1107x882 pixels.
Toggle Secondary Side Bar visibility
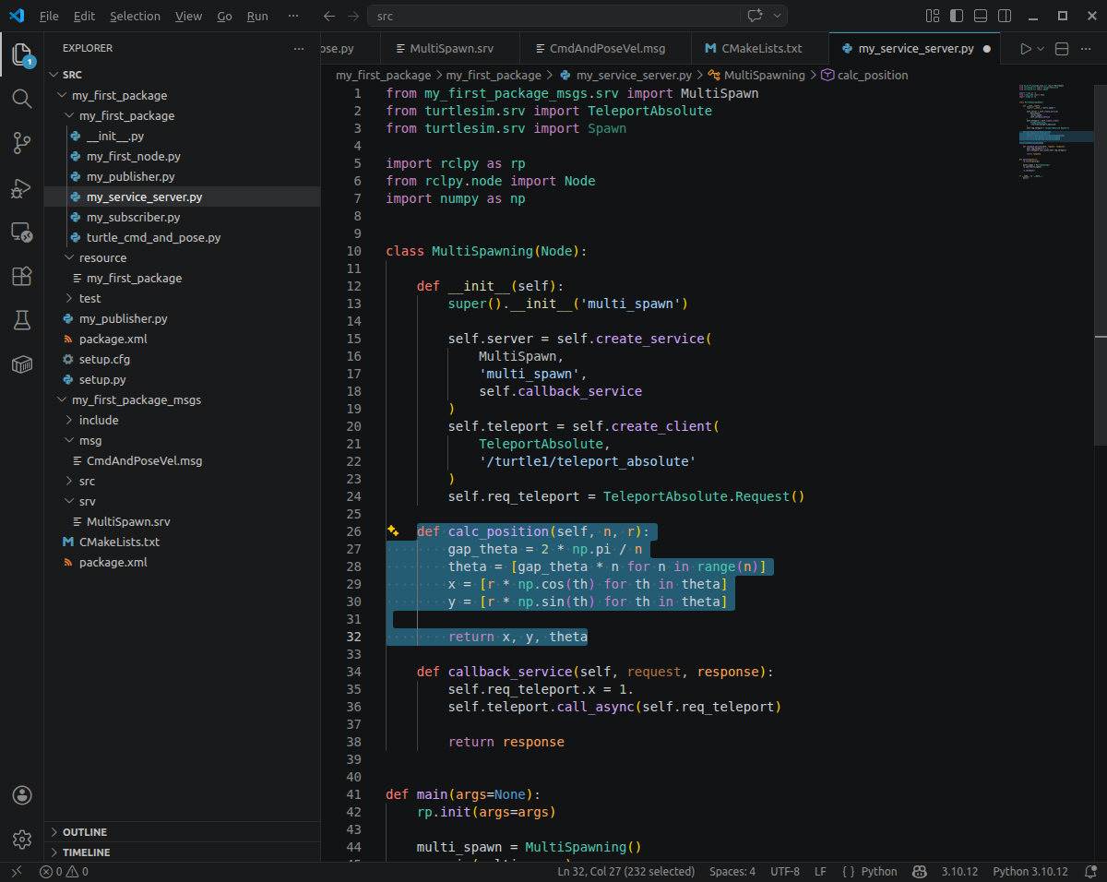click(x=1005, y=16)
